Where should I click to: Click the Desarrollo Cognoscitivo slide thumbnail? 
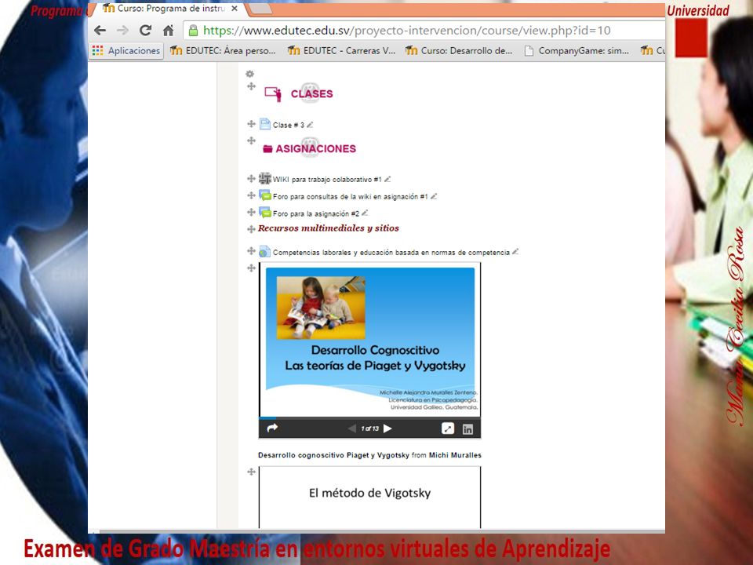click(369, 340)
